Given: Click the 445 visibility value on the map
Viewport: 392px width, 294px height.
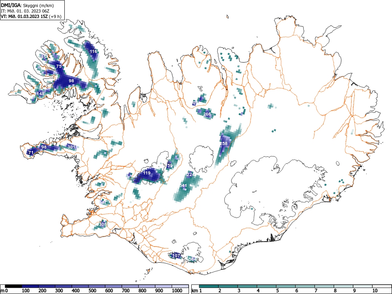Looking at the screenshot, I should [x=43, y=57].
